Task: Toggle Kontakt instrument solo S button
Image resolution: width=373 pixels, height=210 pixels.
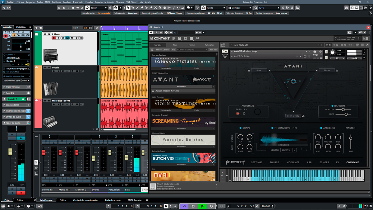Action: click(326, 52)
